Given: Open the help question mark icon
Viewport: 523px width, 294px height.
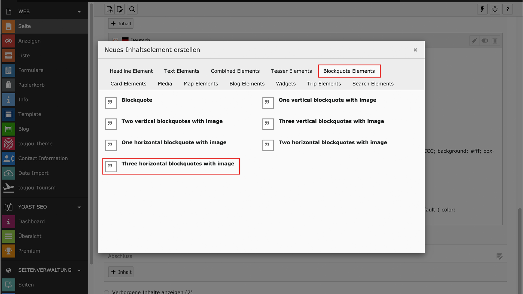Looking at the screenshot, I should pos(507,9).
